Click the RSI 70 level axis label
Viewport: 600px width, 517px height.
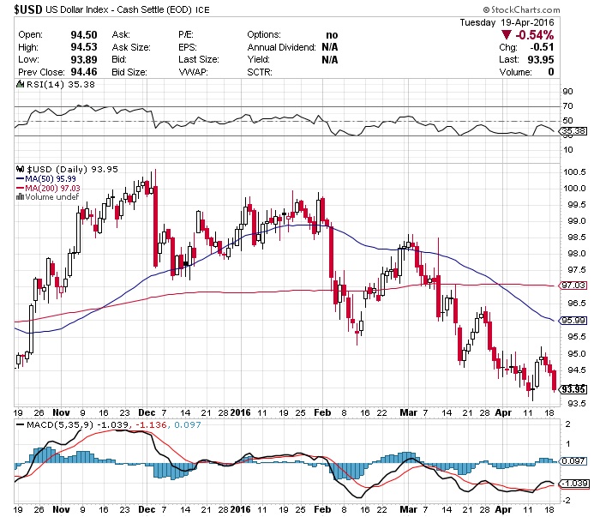[567, 106]
